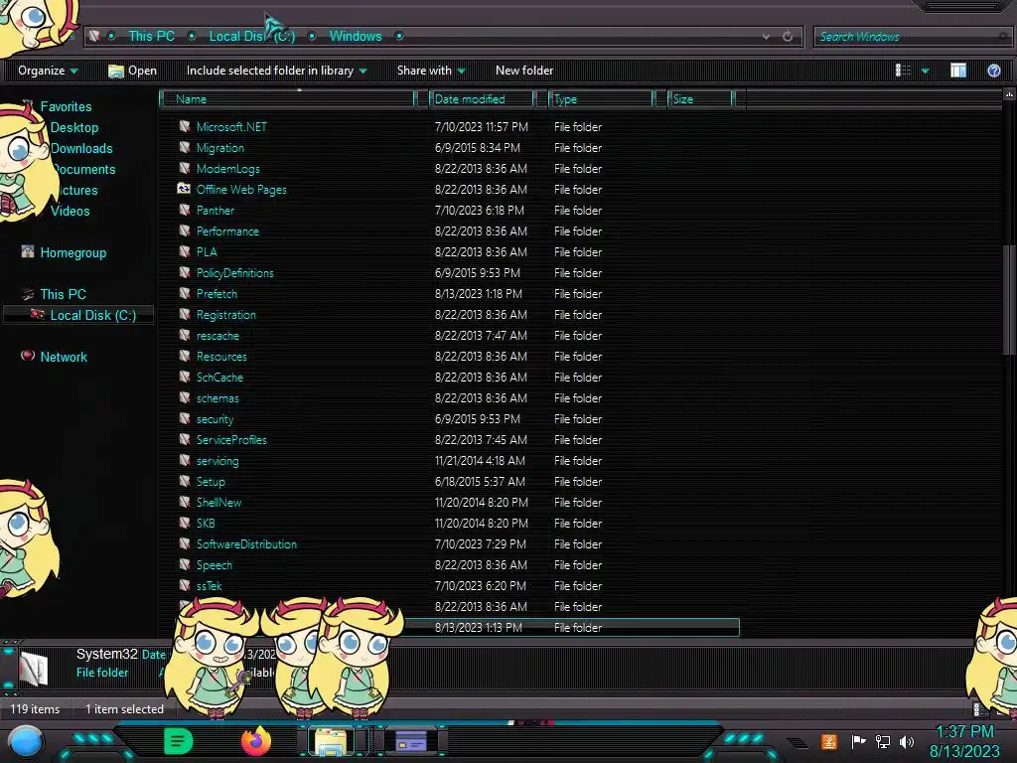Open Network in the sidebar

64,357
